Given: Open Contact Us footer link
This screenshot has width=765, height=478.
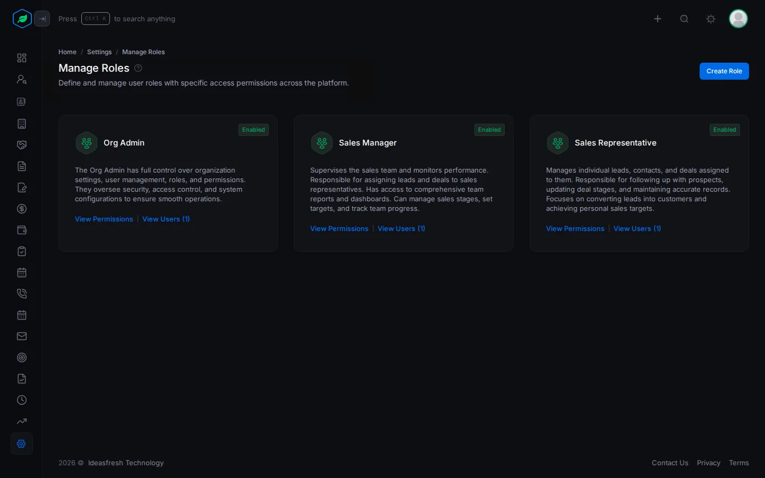Looking at the screenshot, I should tap(670, 463).
